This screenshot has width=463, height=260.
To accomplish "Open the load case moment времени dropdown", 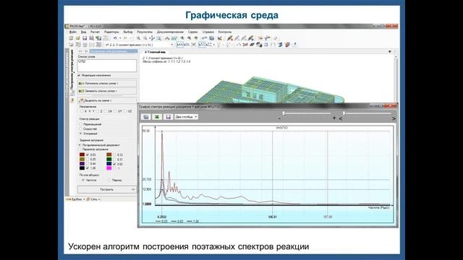I will (x=172, y=45).
